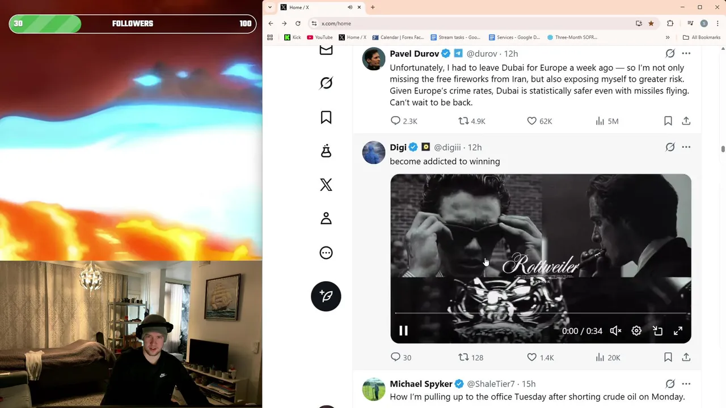Bookmark the Digi post
Screen dimensions: 726x408
click(x=668, y=357)
